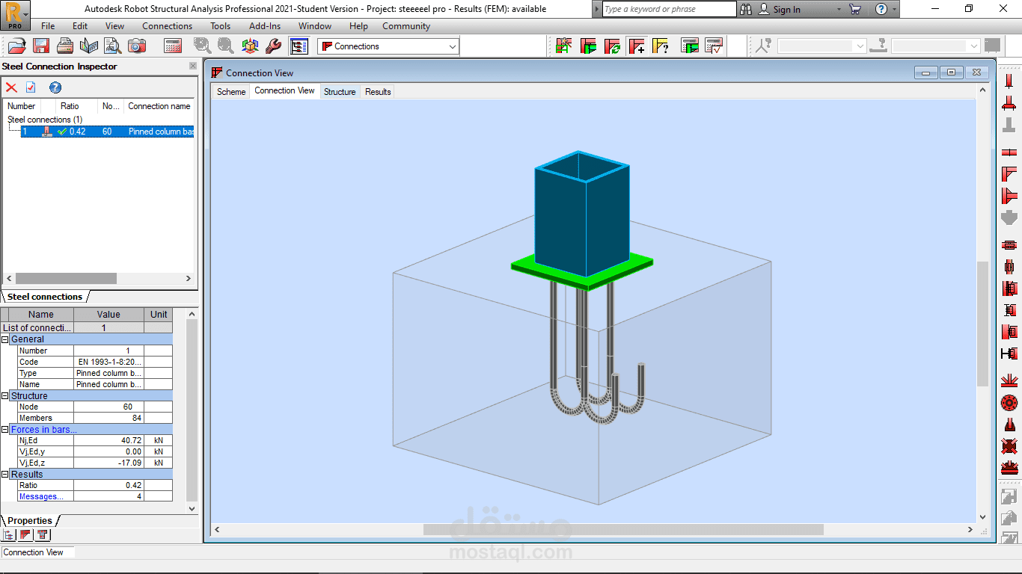Click the Ratio column header
The image size is (1022, 574).
pyautogui.click(x=75, y=106)
